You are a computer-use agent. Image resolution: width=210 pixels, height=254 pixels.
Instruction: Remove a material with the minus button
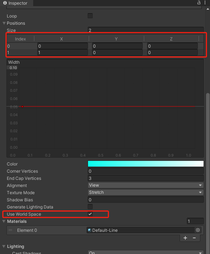(x=194, y=238)
